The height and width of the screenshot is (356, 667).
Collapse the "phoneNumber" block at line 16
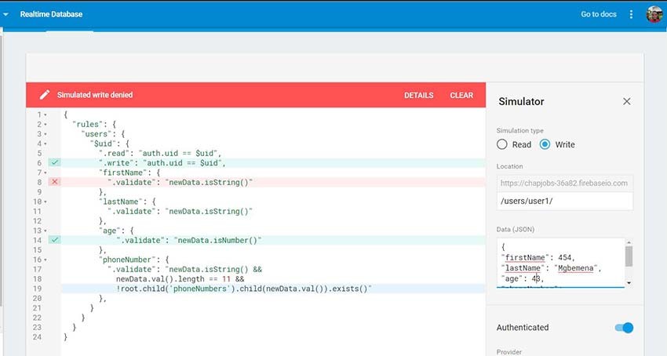tap(46, 260)
